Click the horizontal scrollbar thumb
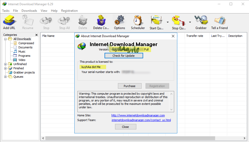Screen dimensions: 249x142 click(130, 138)
